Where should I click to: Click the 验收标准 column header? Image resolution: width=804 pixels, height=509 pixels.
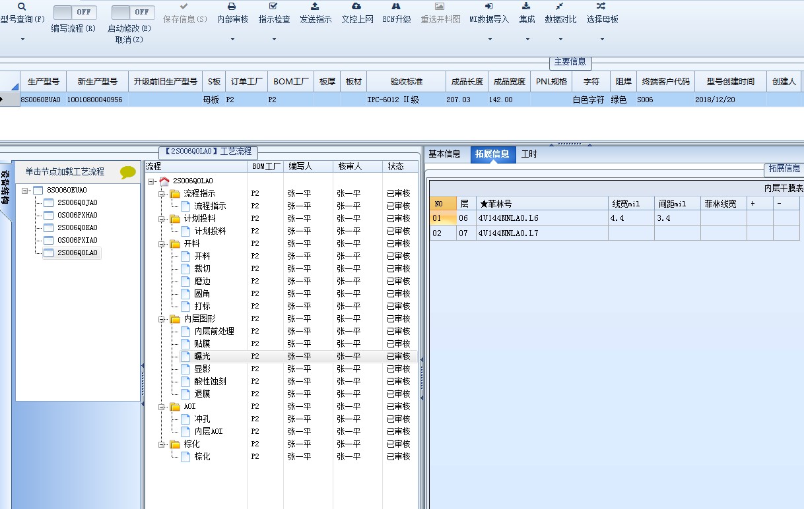tap(406, 82)
